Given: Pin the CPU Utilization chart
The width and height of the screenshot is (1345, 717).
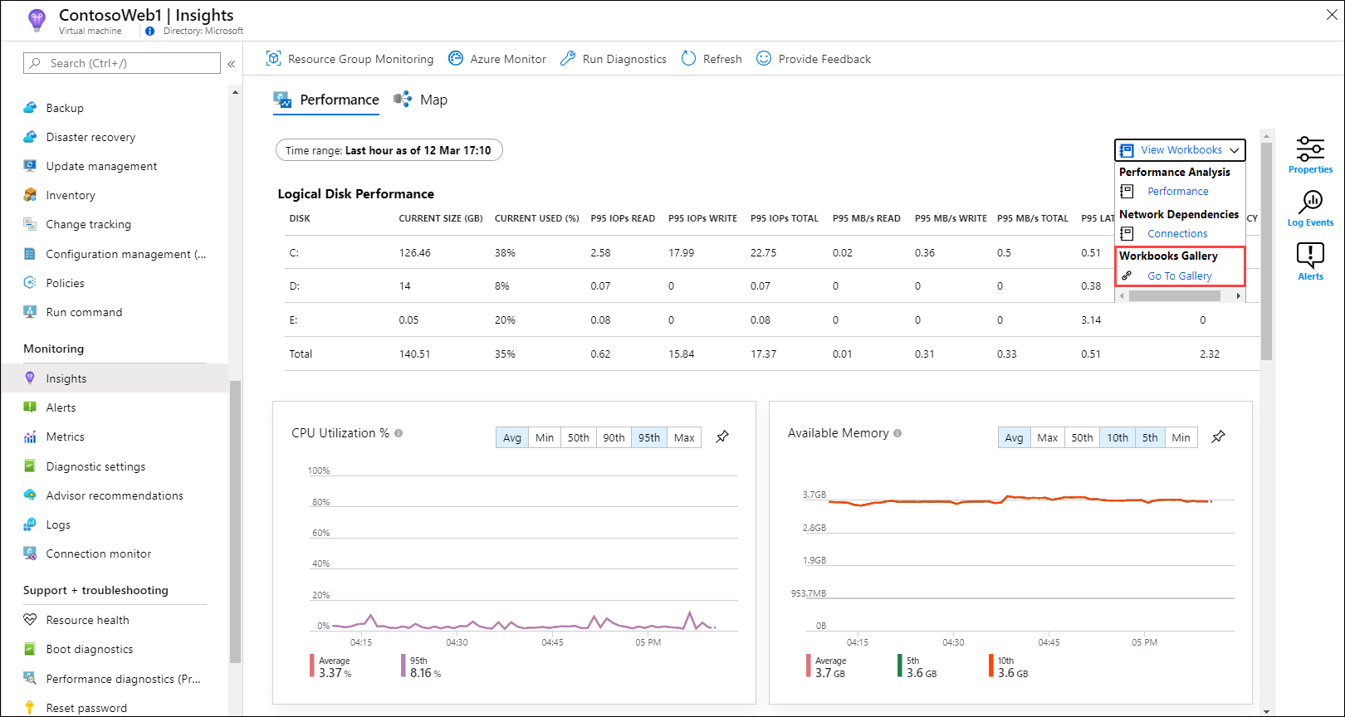Looking at the screenshot, I should click(722, 437).
